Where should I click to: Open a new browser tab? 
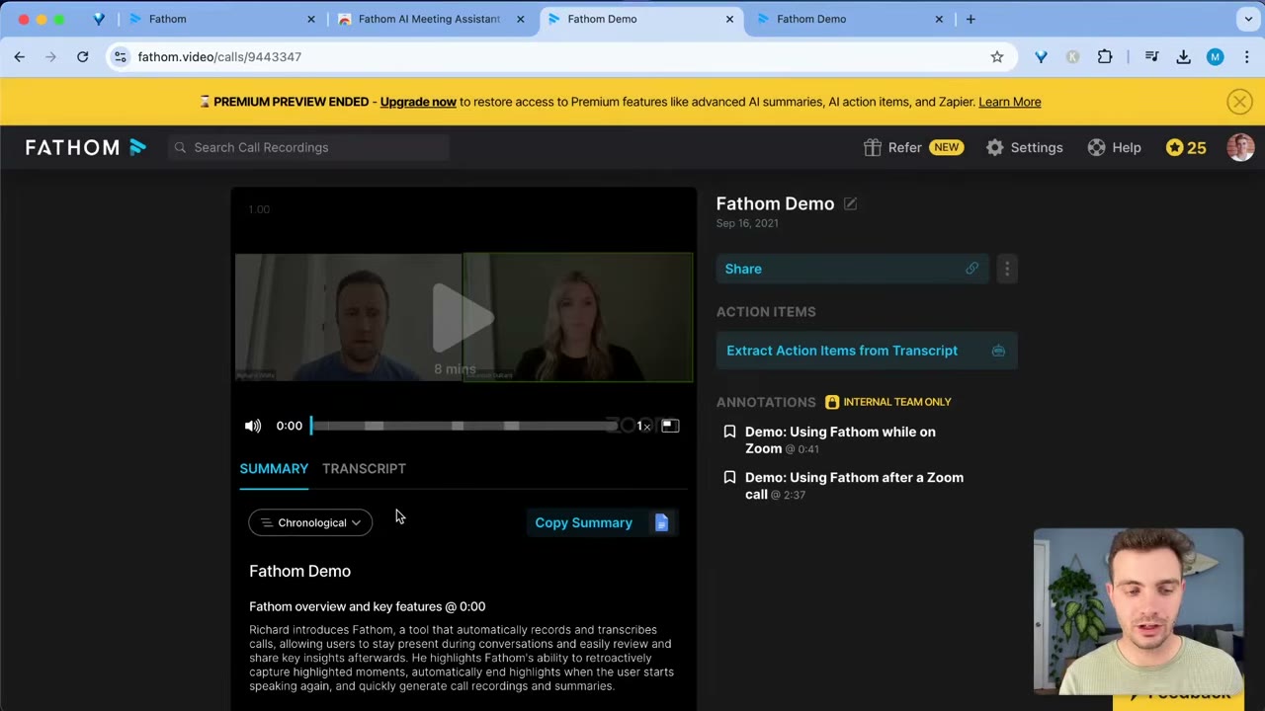click(970, 19)
